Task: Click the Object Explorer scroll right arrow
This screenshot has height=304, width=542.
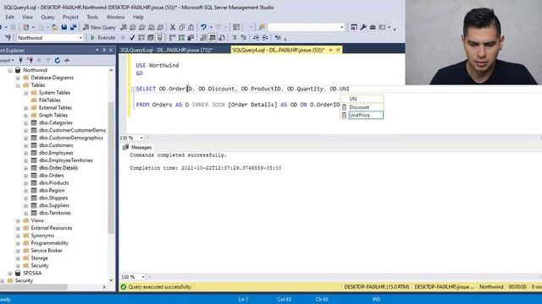Action: tap(104, 287)
